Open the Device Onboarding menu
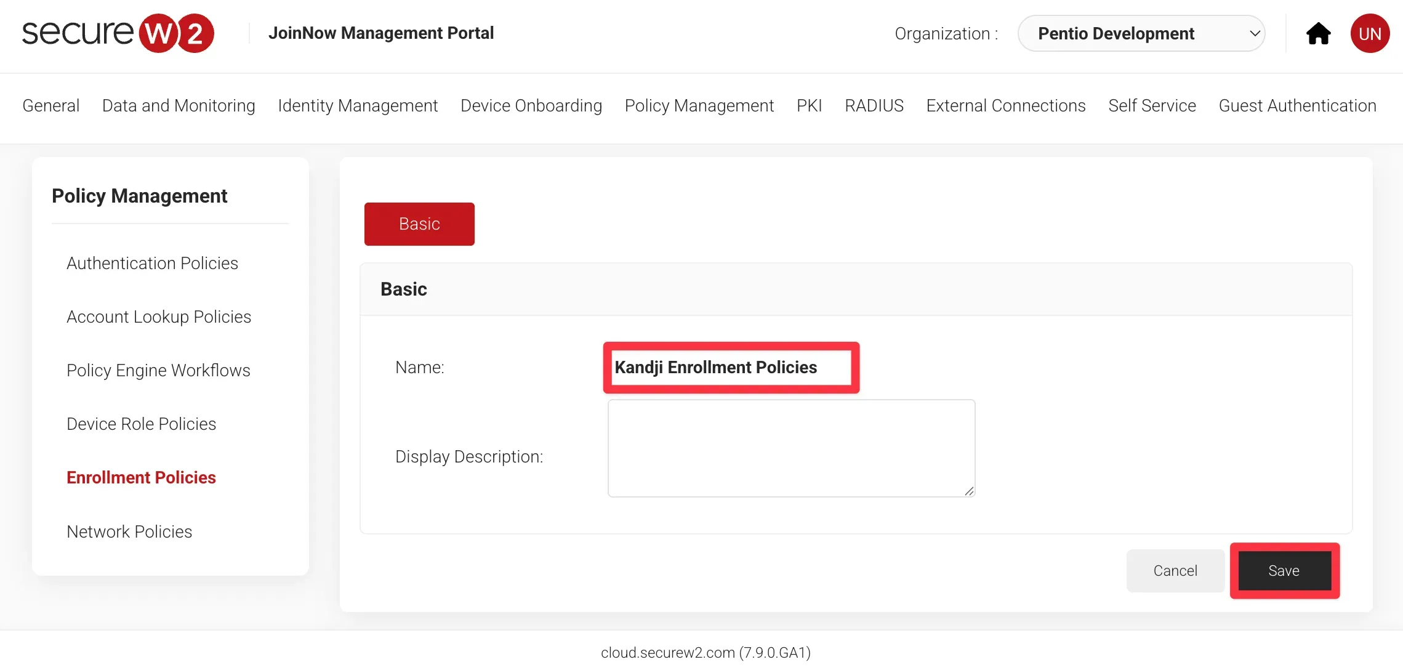 (x=531, y=106)
